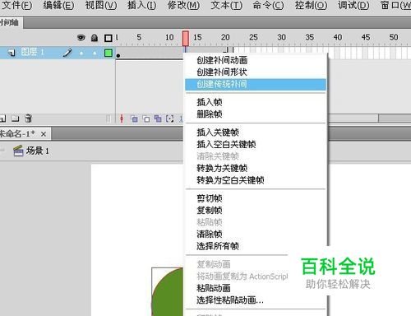Toggle lock dot of 图层 1
Screen dimensions: 411x316
[x=95, y=53]
